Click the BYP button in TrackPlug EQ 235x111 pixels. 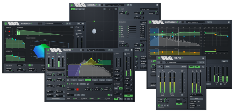79,95
